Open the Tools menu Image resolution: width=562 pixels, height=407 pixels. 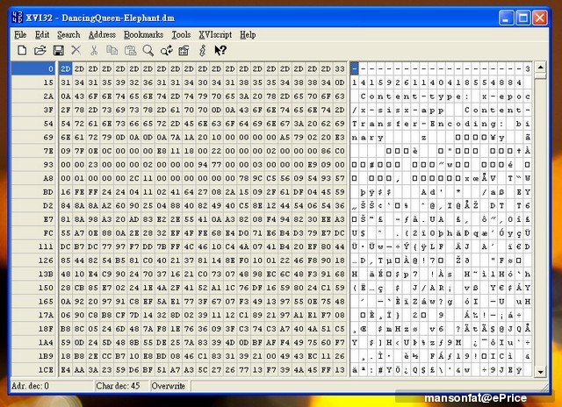click(181, 35)
